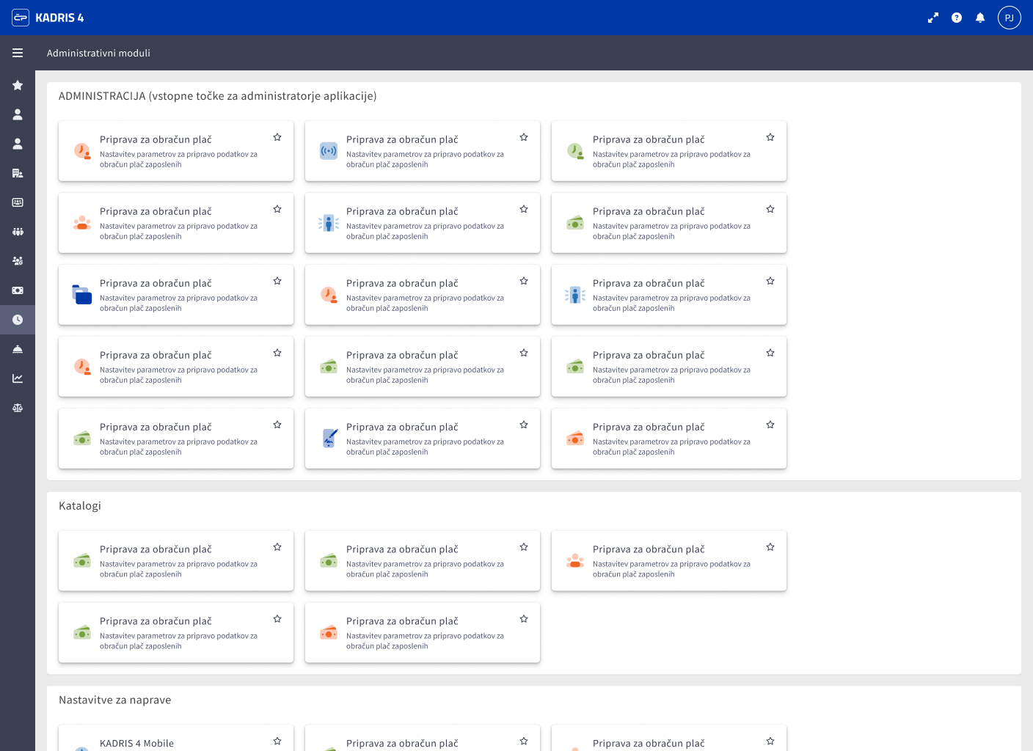The image size is (1033, 751).
Task: Toggle fullscreen using the expand arrows icon
Action: (933, 18)
